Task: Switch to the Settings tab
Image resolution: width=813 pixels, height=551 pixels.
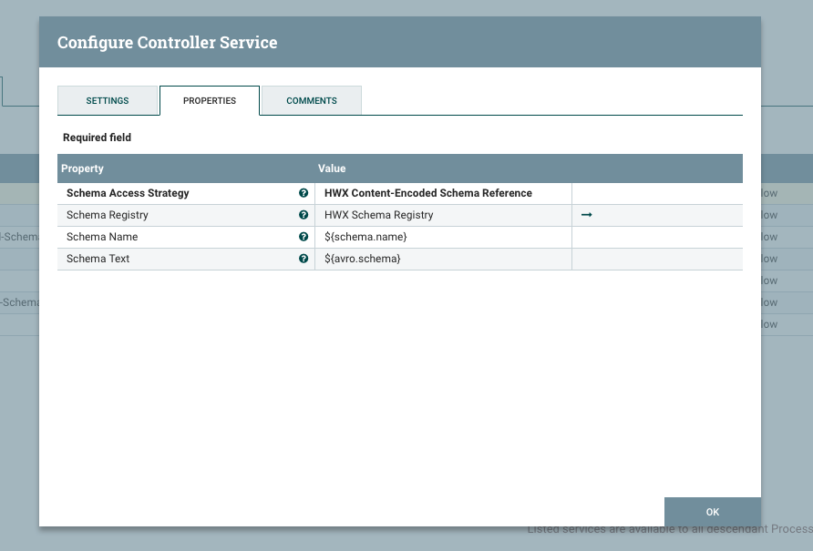Action: 108,100
